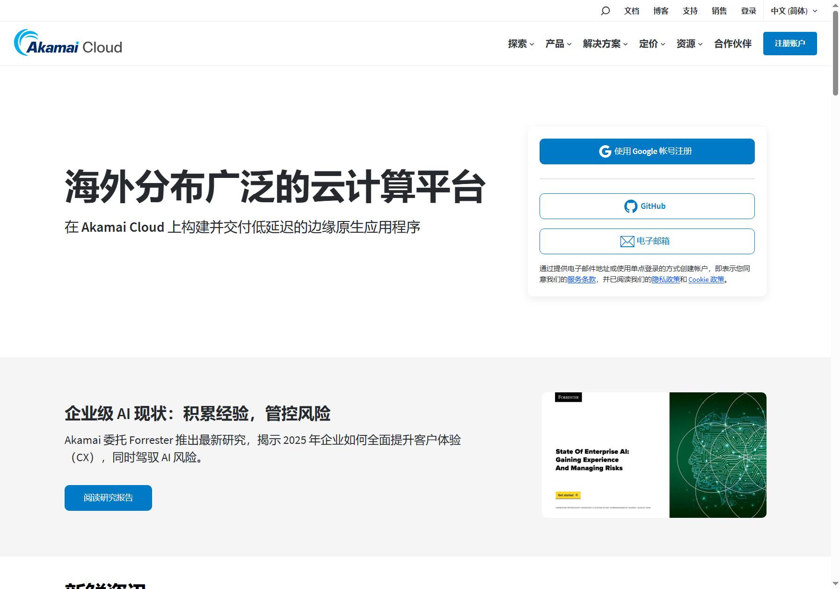Open the 合作伙伴 menu item

point(733,44)
